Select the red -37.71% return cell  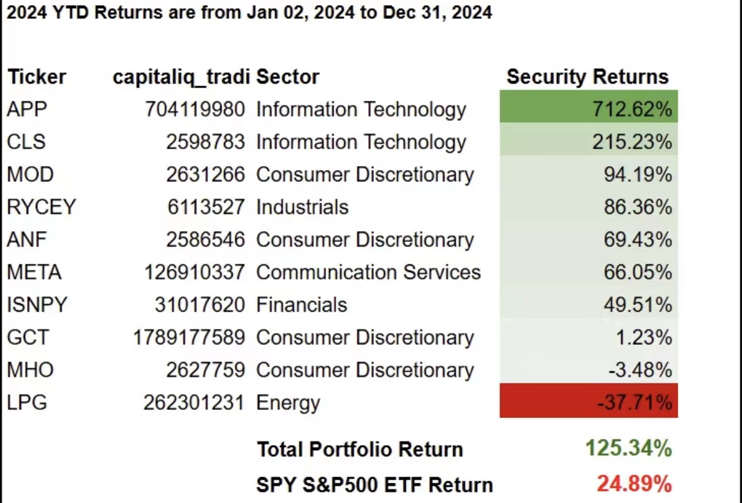point(588,402)
